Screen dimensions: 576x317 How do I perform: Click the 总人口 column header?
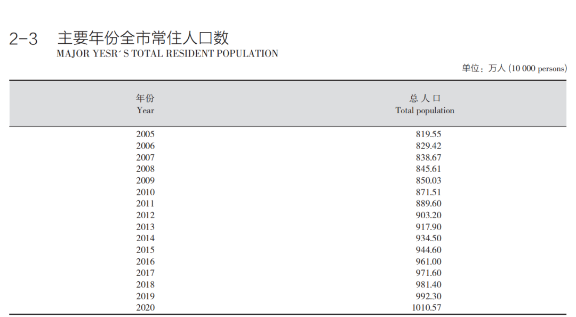coord(425,98)
